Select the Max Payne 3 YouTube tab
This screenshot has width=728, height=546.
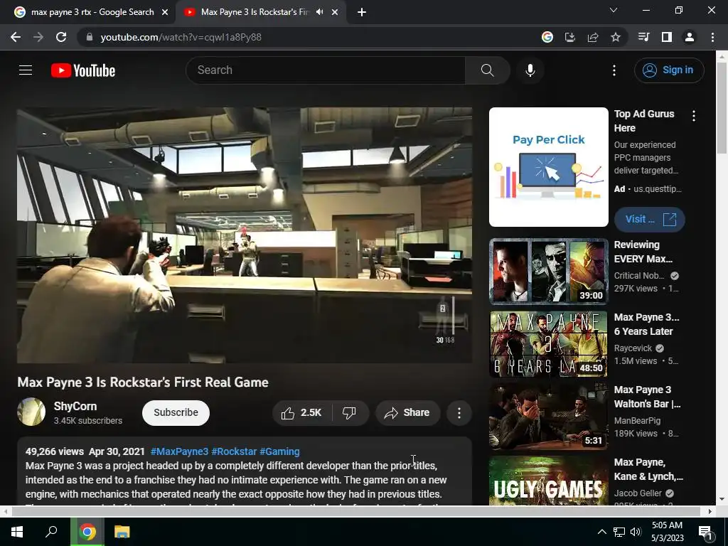255,12
